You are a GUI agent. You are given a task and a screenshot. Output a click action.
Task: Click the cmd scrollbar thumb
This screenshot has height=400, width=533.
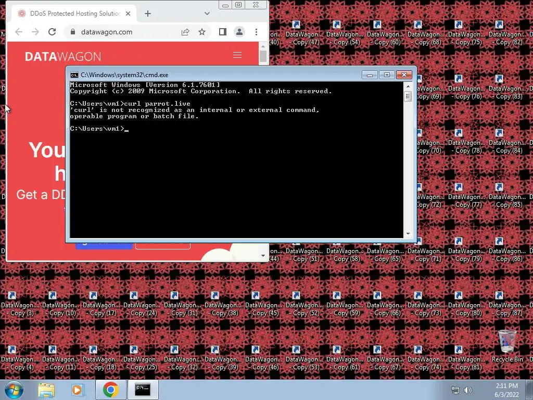tap(408, 96)
